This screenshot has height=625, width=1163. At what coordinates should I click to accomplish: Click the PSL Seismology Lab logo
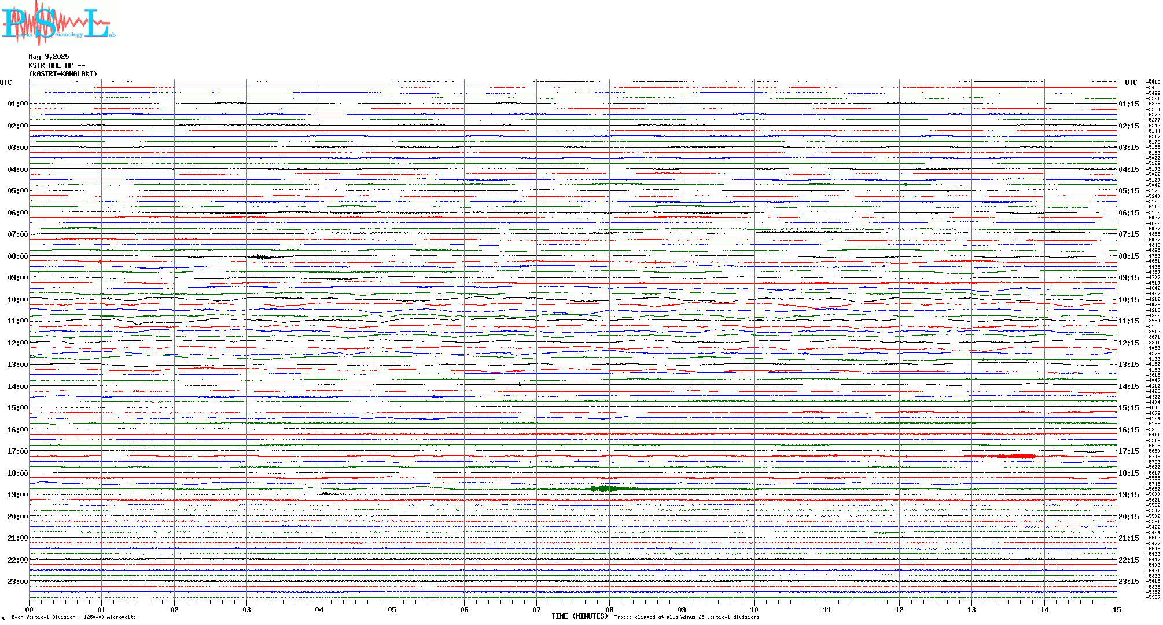click(58, 23)
